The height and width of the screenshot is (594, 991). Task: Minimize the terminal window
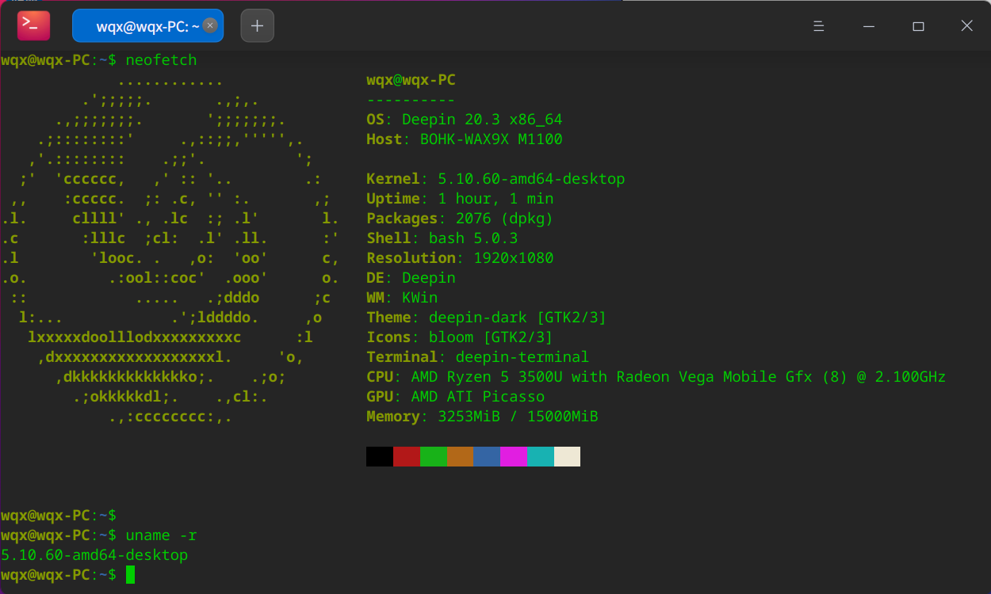(868, 25)
